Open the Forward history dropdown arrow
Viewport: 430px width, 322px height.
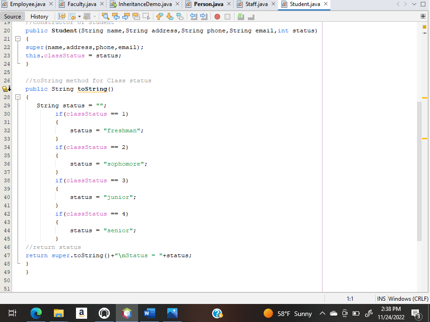coord(95,17)
